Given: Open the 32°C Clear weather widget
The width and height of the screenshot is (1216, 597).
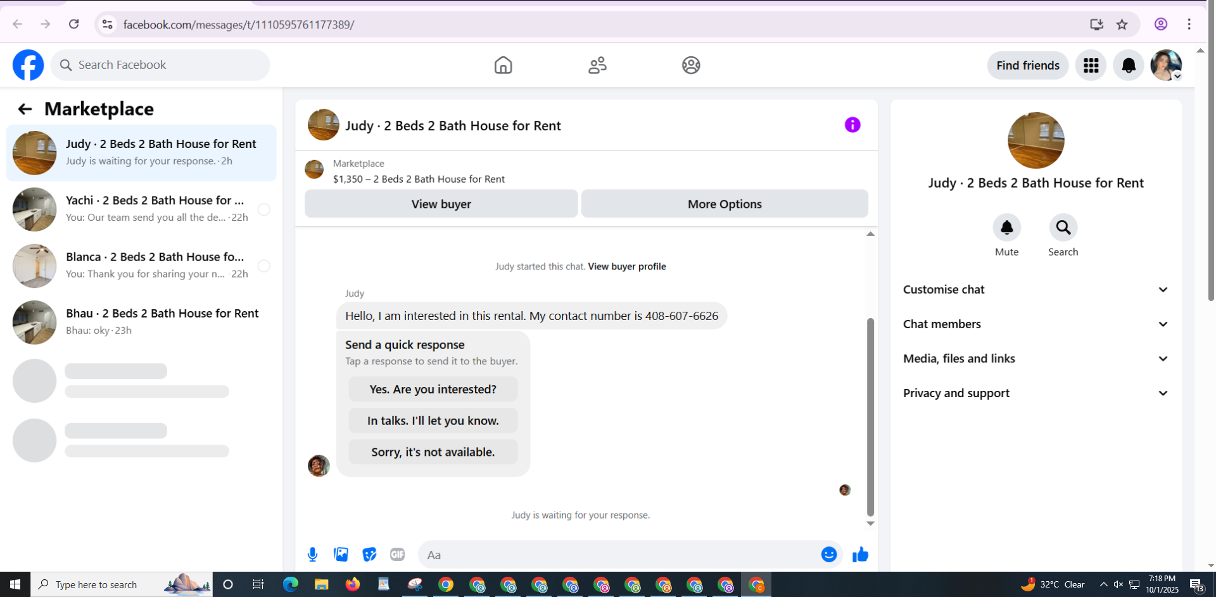Looking at the screenshot, I should pyautogui.click(x=1053, y=584).
